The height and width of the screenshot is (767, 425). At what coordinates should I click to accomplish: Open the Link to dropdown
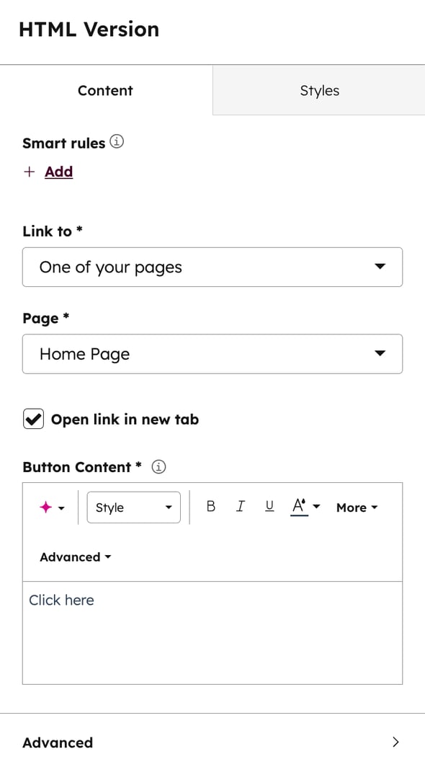point(212,267)
